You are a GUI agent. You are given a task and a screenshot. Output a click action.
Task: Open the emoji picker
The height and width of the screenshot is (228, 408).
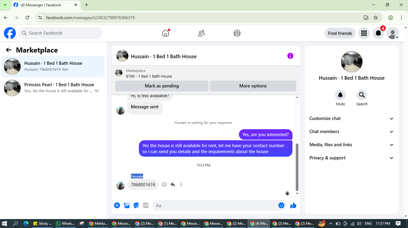[281, 205]
